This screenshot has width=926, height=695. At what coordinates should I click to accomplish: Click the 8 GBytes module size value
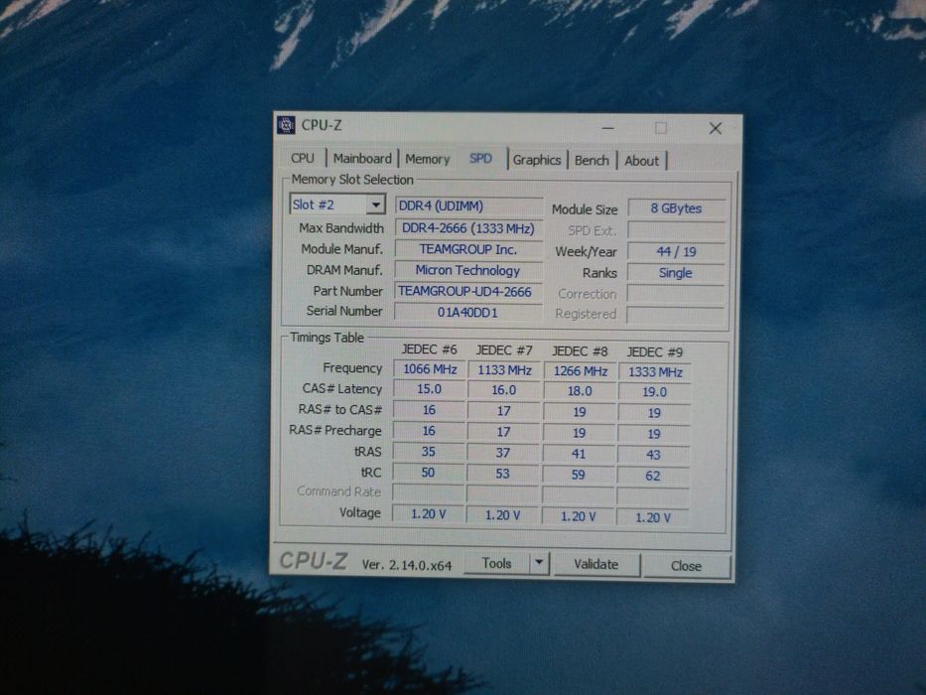pyautogui.click(x=676, y=208)
